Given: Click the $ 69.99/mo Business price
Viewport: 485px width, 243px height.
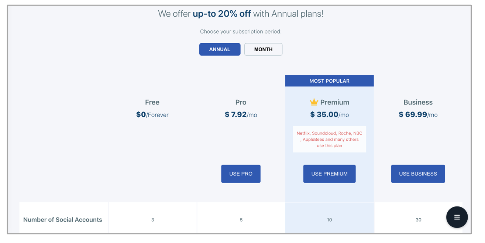Looking at the screenshot, I should point(418,115).
